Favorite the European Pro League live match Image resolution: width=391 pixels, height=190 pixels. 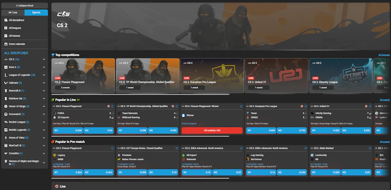(x=306, y=106)
